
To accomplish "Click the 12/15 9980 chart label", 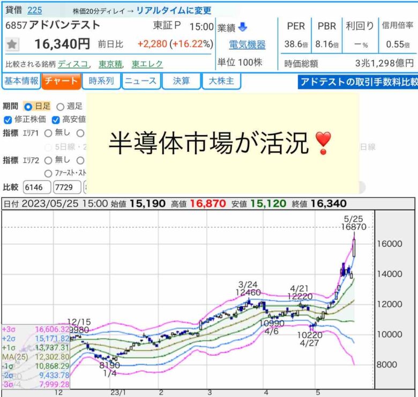I will tap(79, 326).
